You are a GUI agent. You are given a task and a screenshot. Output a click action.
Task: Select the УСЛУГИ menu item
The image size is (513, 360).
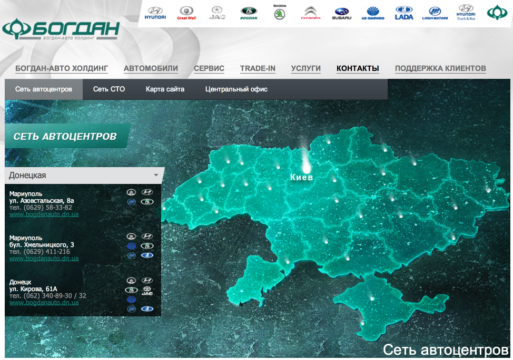(x=306, y=68)
